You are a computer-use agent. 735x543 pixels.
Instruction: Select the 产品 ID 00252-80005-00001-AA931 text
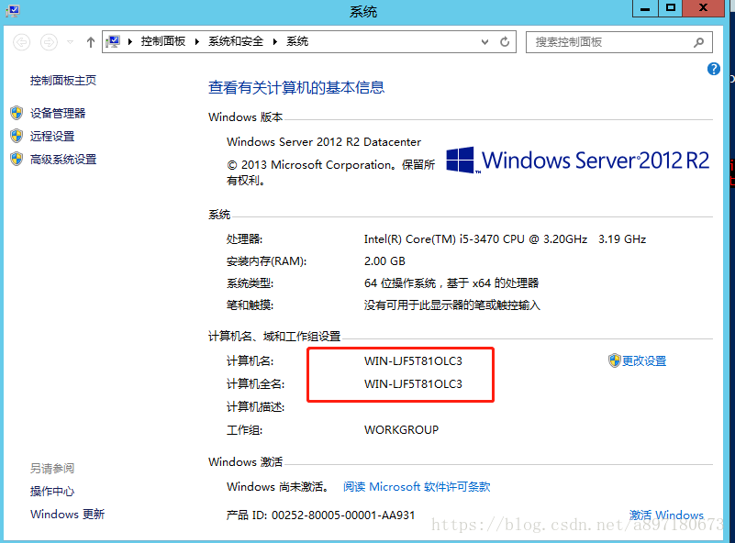(x=320, y=515)
